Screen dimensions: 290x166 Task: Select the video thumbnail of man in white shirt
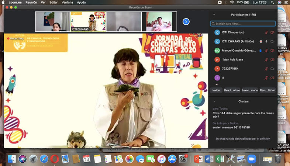(159, 22)
